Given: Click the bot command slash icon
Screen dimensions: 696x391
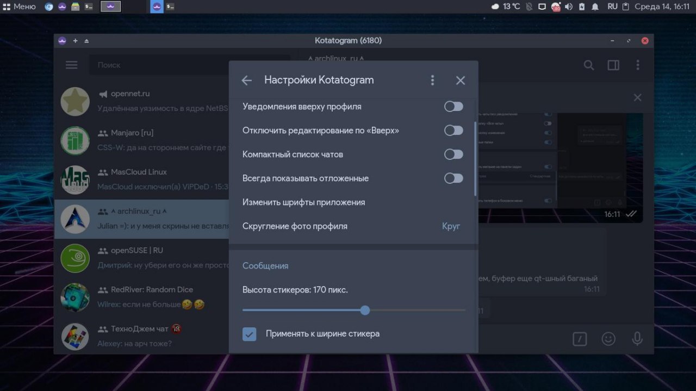Looking at the screenshot, I should pos(580,339).
